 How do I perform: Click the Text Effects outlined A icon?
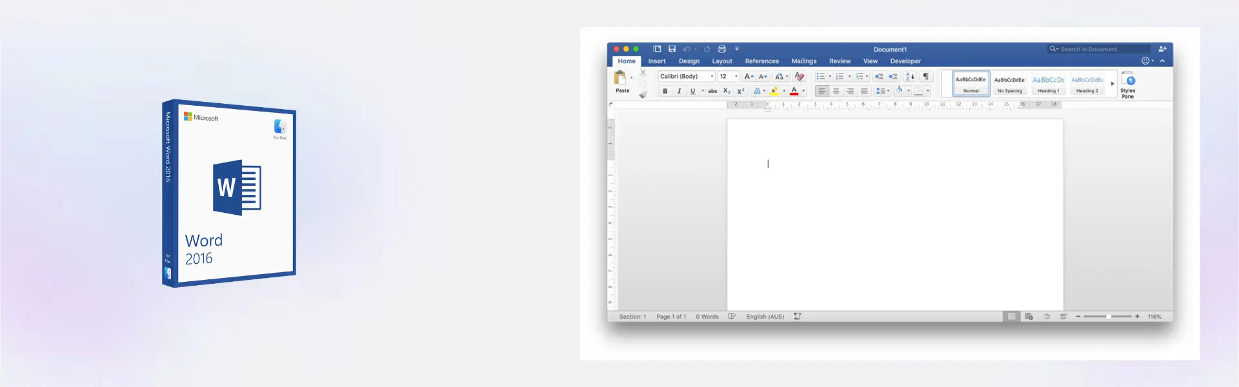[757, 91]
